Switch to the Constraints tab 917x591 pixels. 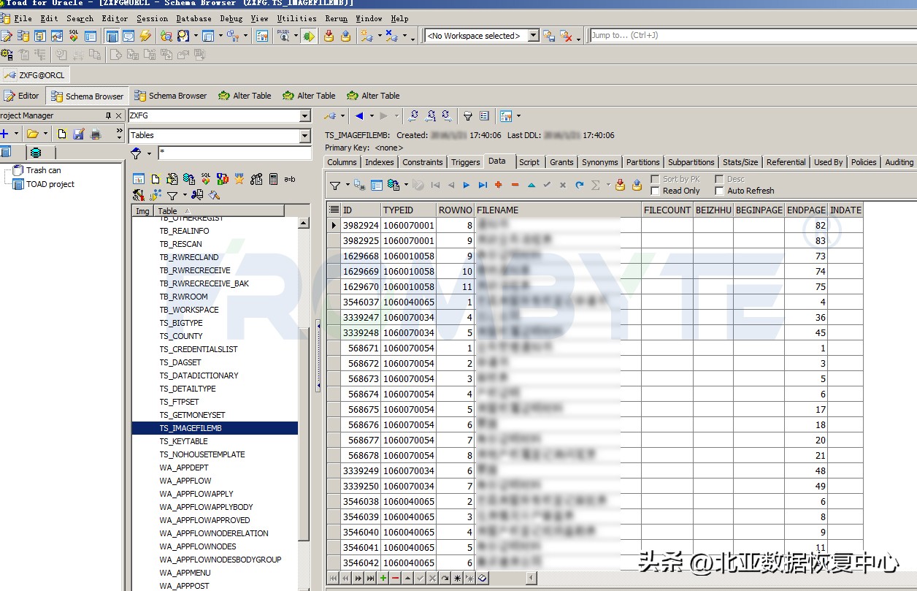(x=422, y=162)
